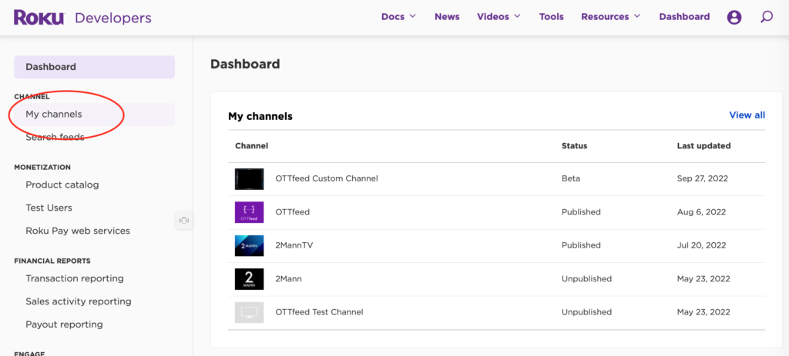Open My channels in the sidebar
Viewport: 789px width, 356px height.
(95, 115)
